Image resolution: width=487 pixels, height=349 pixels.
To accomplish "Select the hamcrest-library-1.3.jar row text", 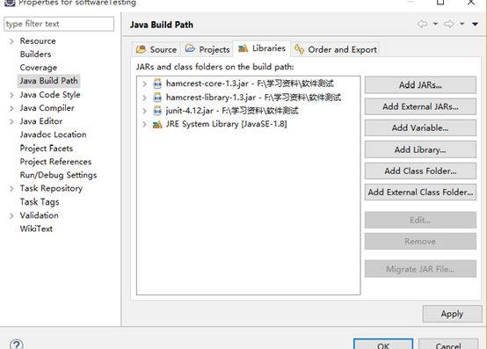I will coord(253,98).
